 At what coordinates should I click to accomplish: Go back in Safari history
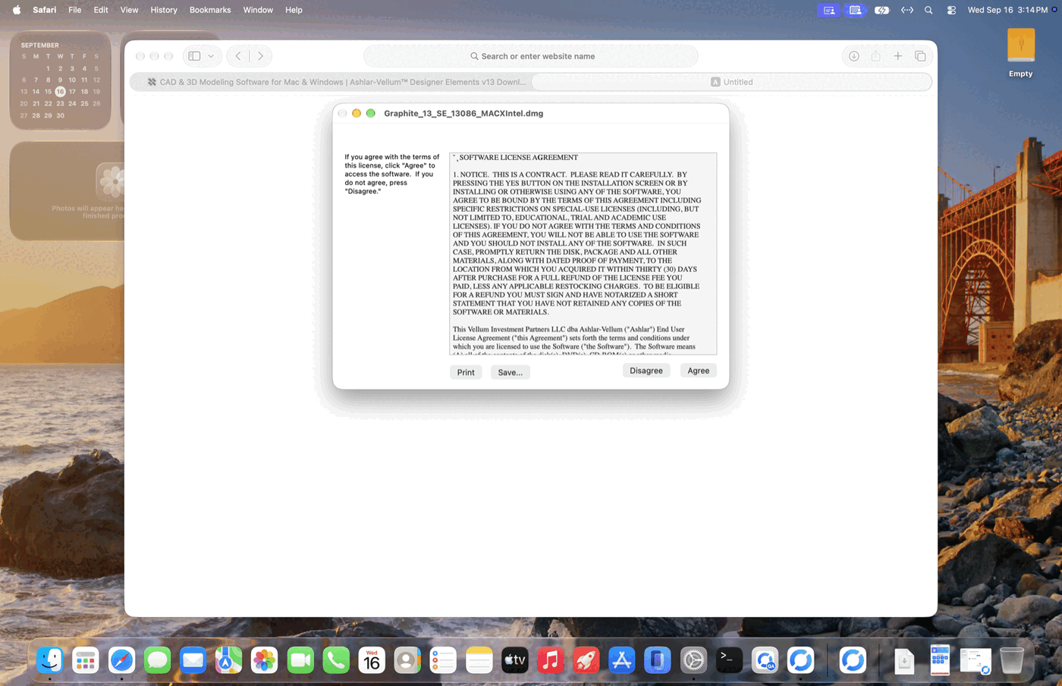coord(238,56)
